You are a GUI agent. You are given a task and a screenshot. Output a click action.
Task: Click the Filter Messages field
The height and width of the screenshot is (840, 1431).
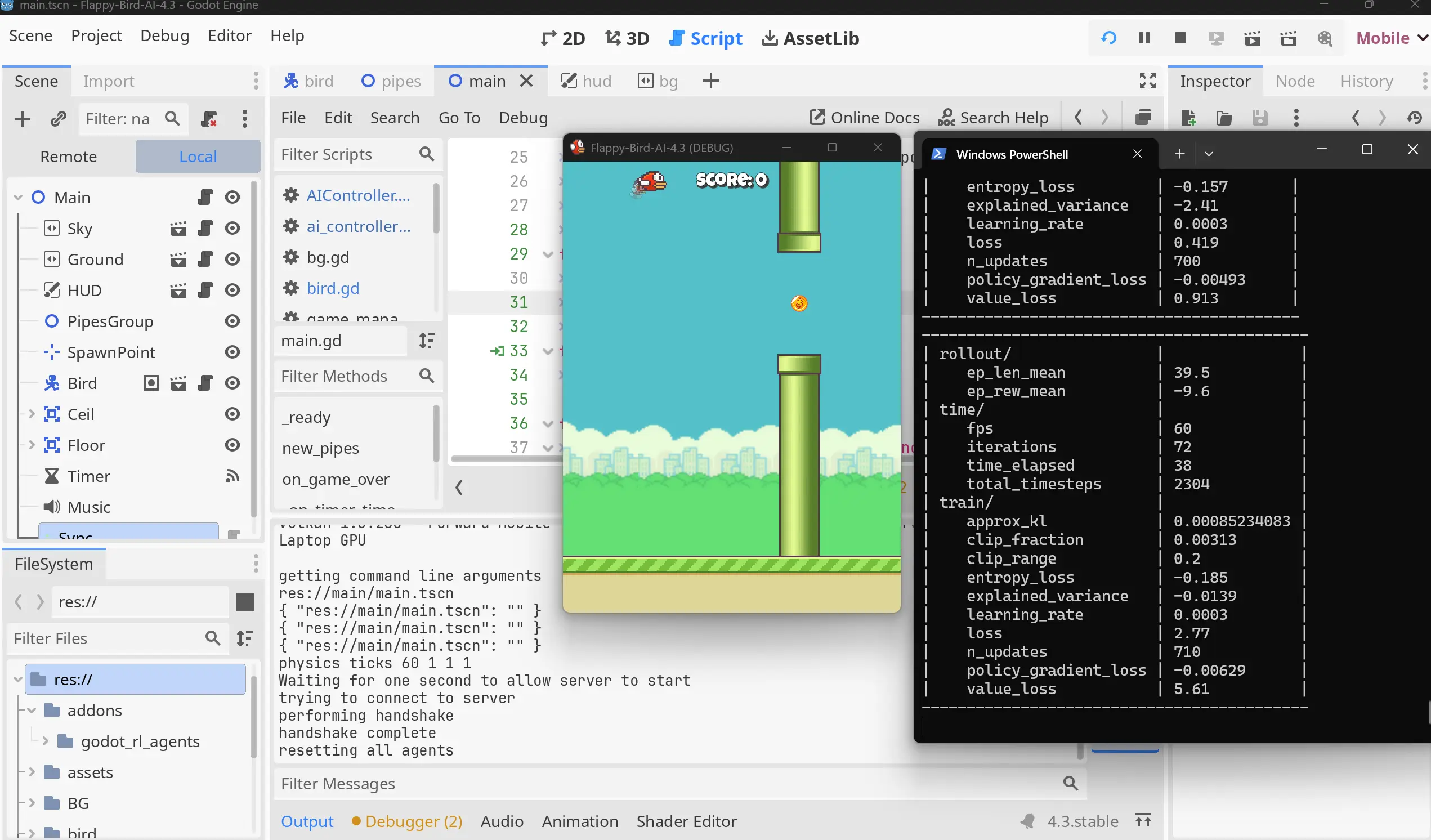click(x=679, y=784)
